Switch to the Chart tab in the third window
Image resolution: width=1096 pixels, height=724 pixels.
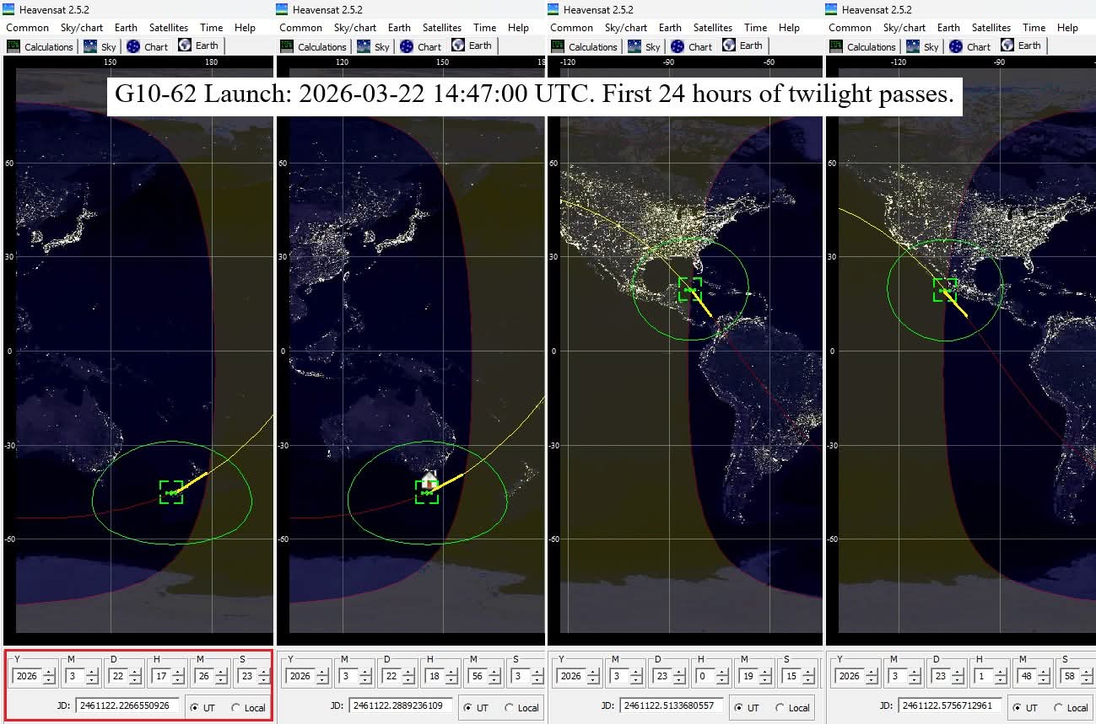click(x=691, y=46)
